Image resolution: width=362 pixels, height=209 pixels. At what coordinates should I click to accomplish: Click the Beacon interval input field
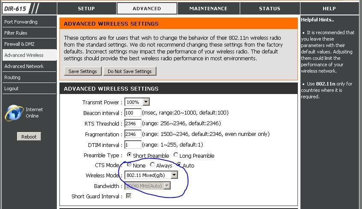pyautogui.click(x=132, y=113)
